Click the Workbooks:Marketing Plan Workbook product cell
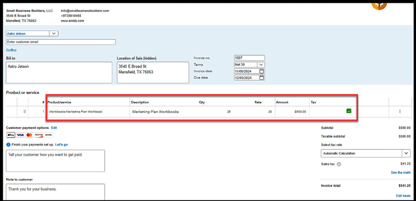Screen dimensions: 416x201 (x=88, y=111)
